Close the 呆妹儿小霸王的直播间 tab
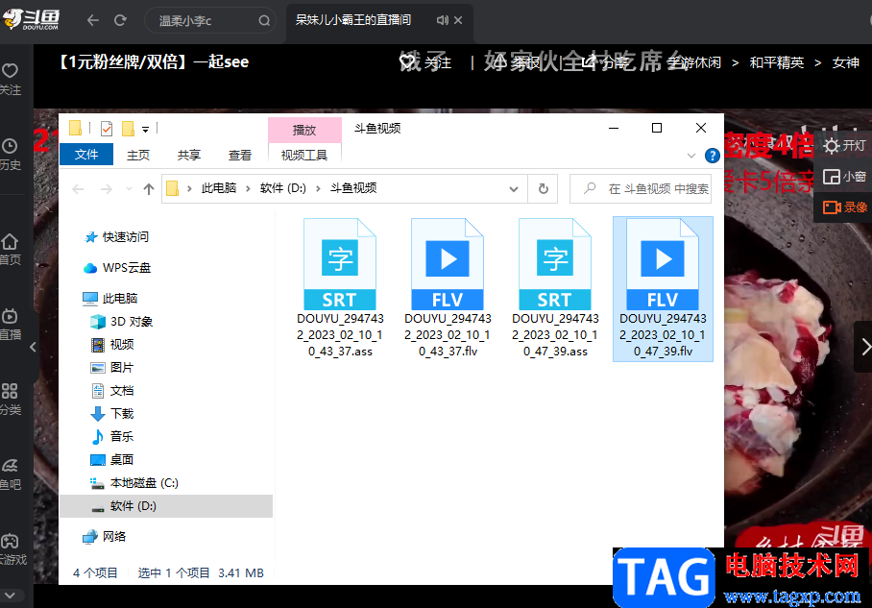 458,20
